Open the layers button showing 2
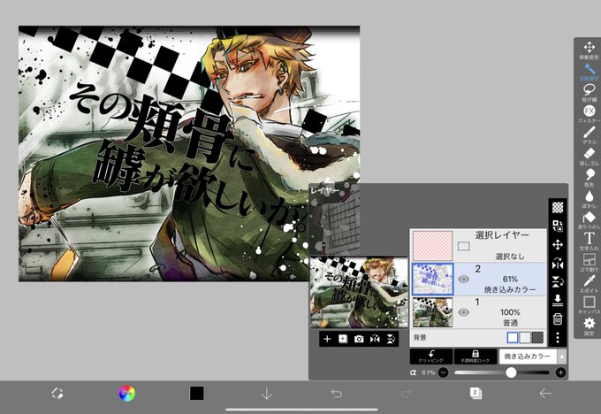 pyautogui.click(x=475, y=394)
